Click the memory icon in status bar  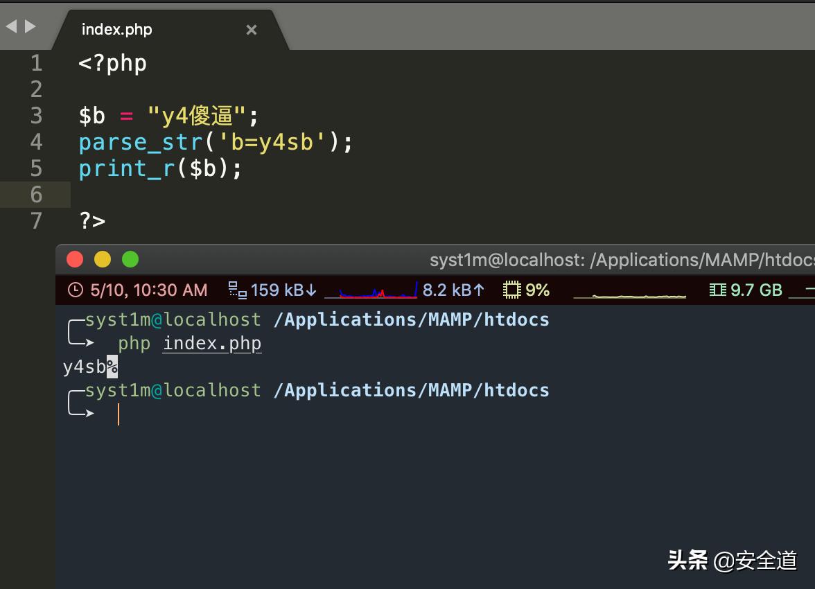(718, 290)
